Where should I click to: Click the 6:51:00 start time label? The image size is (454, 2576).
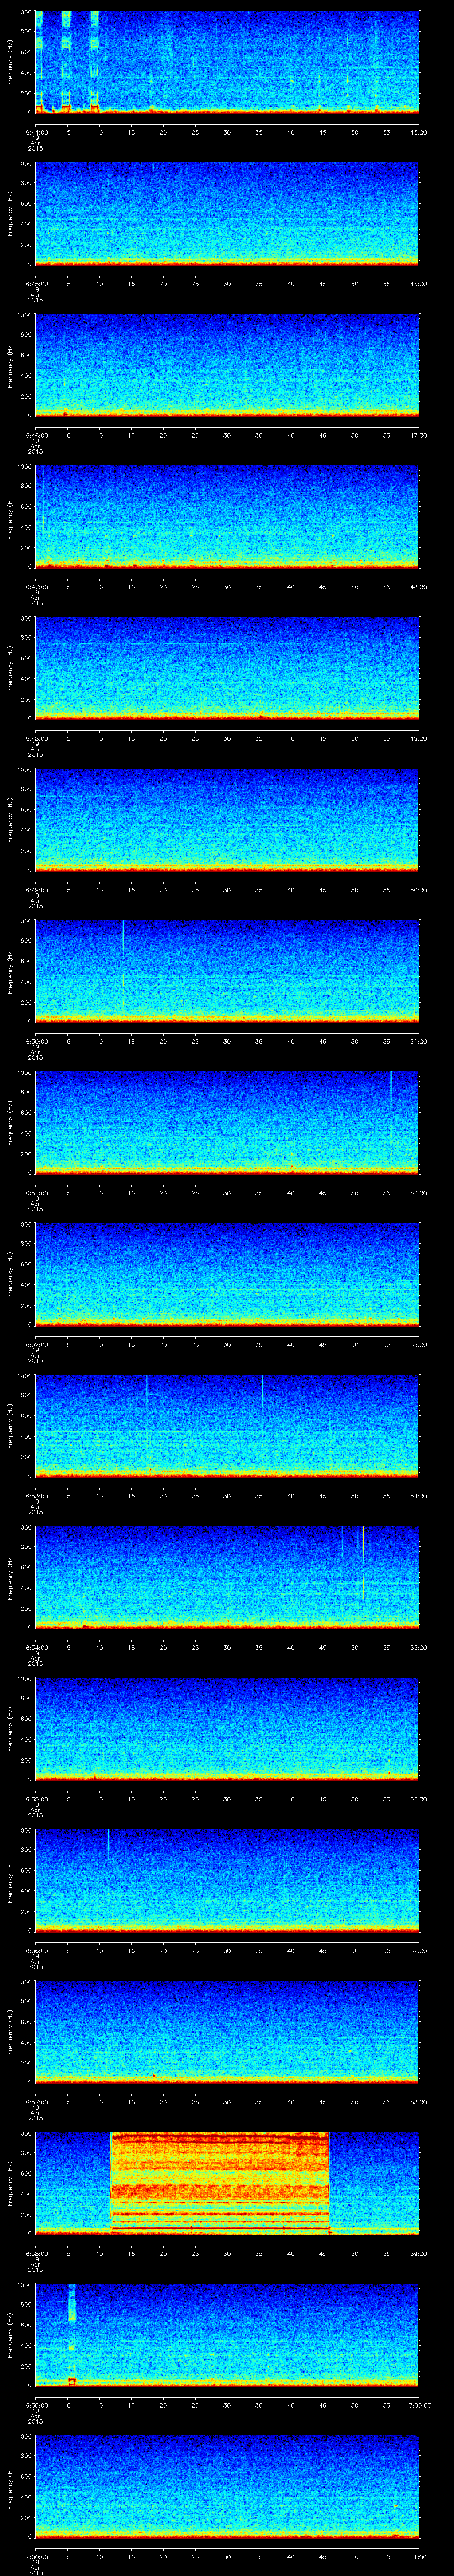[x=36, y=1193]
